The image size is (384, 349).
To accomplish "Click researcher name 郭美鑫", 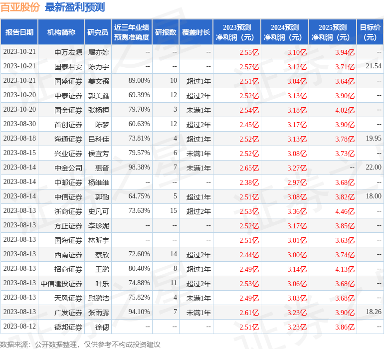I will click(x=99, y=96).
